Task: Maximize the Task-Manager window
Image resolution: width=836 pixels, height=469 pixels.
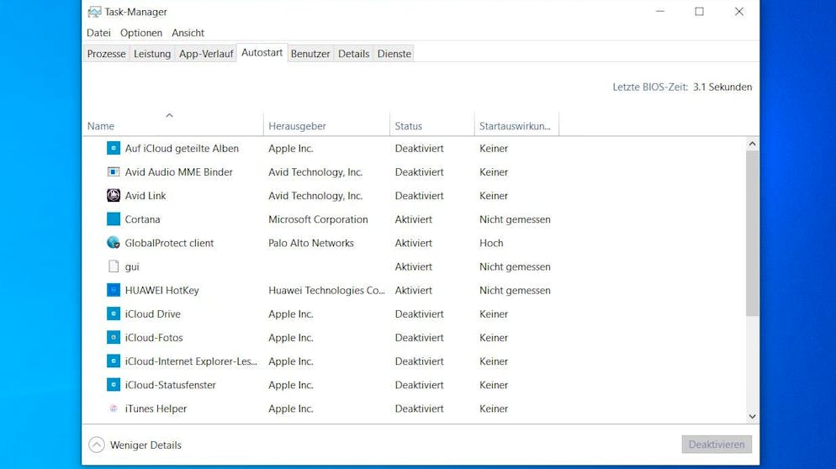Action: (x=700, y=11)
